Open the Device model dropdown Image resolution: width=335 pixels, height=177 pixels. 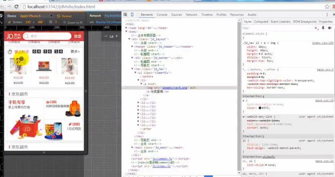[36, 16]
